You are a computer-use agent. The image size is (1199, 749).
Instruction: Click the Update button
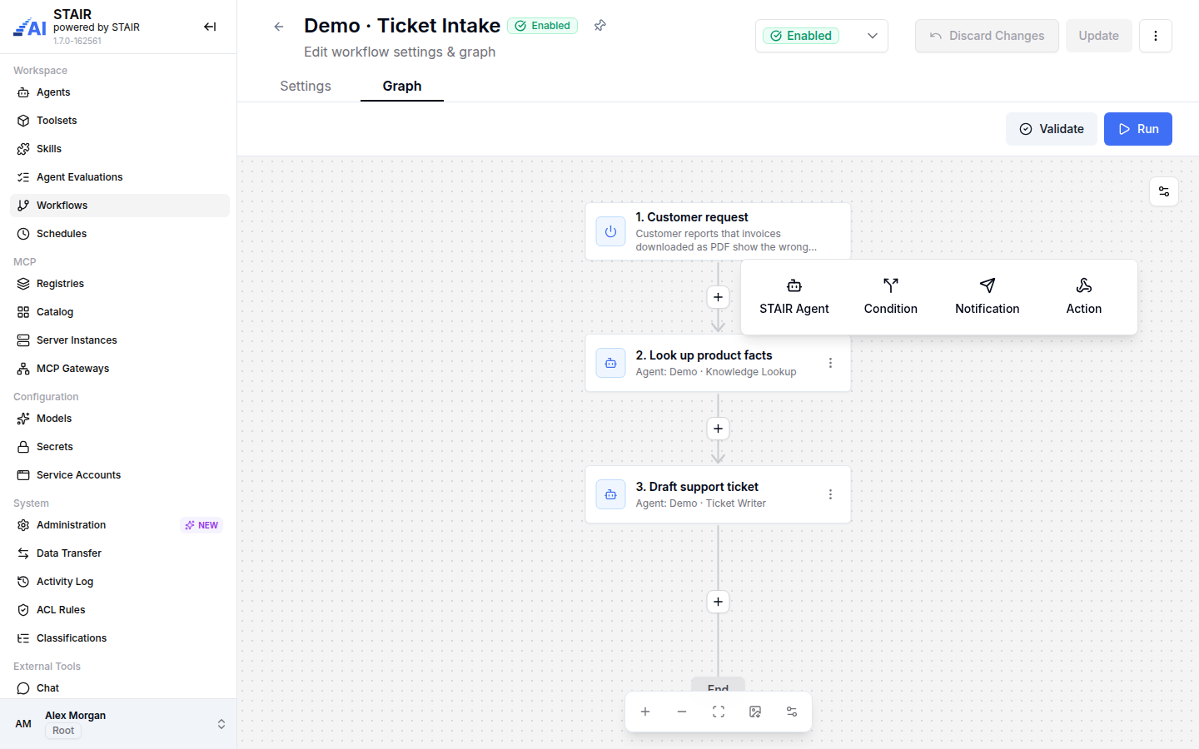point(1099,36)
